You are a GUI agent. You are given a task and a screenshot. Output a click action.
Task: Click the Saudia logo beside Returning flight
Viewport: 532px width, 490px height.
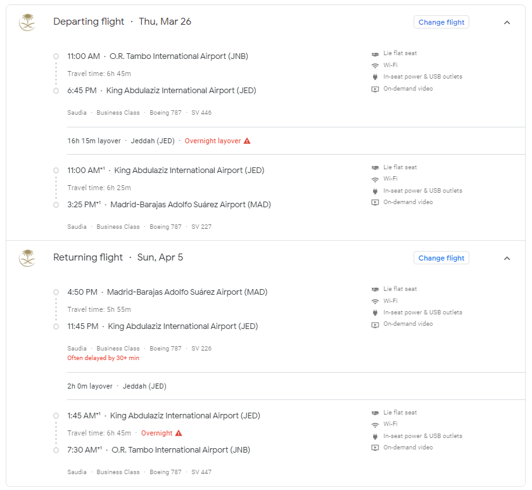[27, 258]
